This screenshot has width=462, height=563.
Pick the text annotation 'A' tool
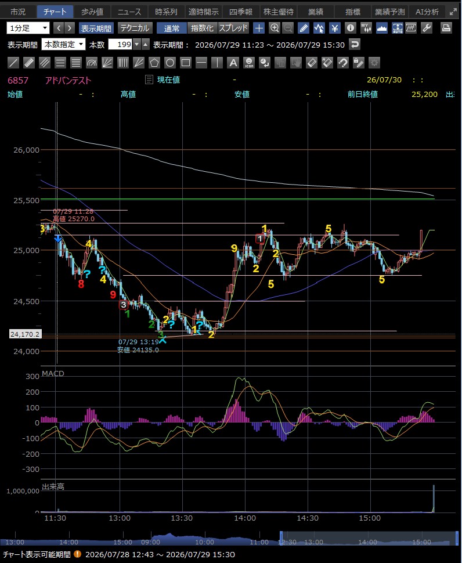(233, 63)
